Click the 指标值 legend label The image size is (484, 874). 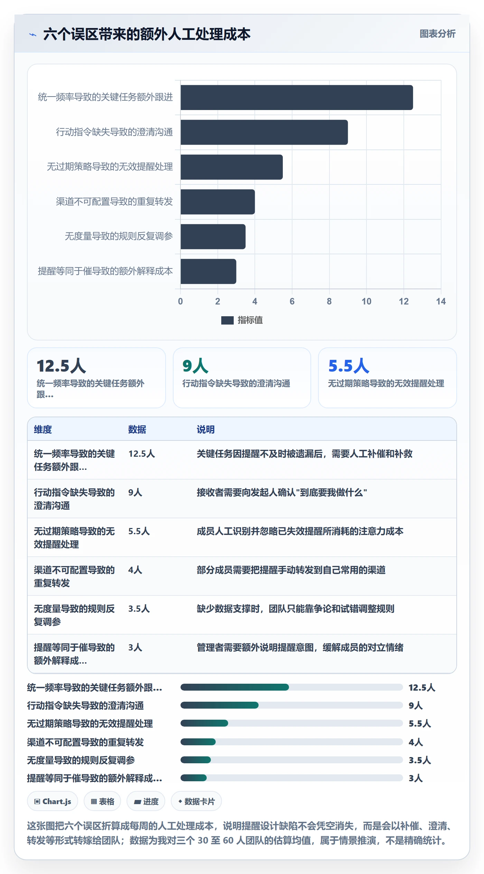[250, 320]
